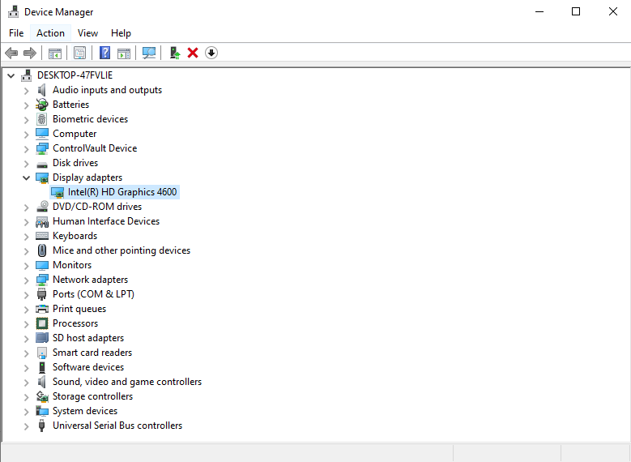Collapse the DESKTOP-47FVLIE root node
Image resolution: width=631 pixels, height=462 pixels.
pos(11,75)
